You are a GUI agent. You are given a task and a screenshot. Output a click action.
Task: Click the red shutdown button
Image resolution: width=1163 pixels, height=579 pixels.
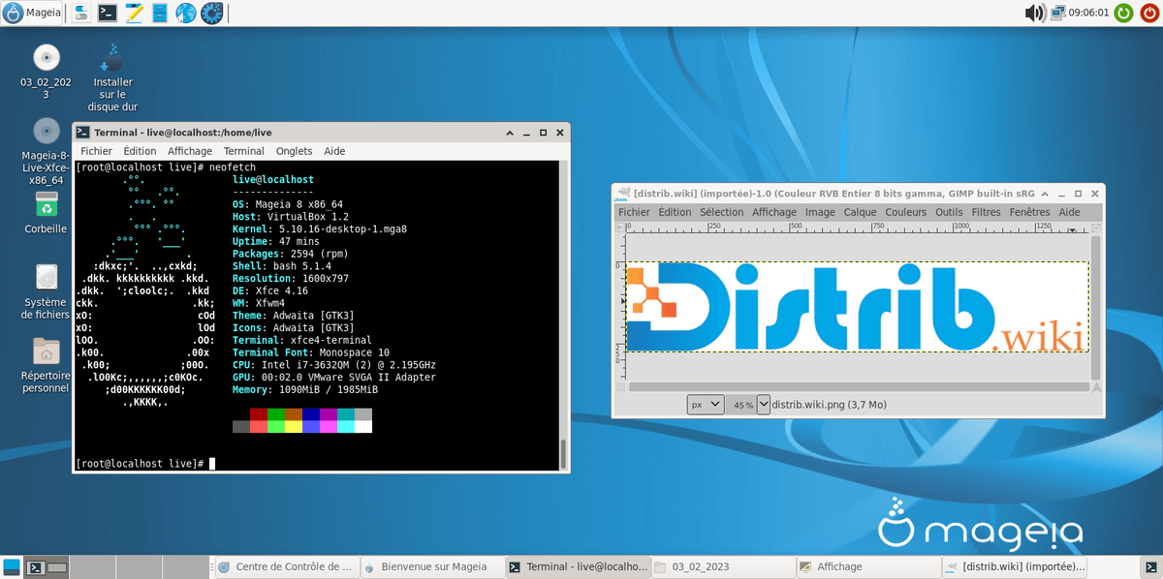click(x=1148, y=14)
